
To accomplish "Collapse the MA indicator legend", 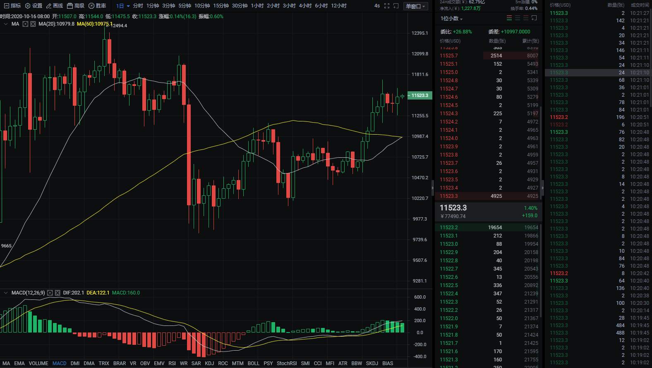I will (x=6, y=24).
